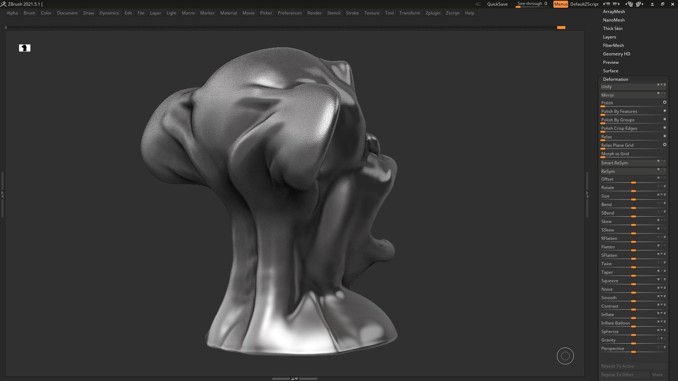Click the ZBrush logo icon in title bar
The width and height of the screenshot is (678, 381).
pyautogui.click(x=4, y=4)
